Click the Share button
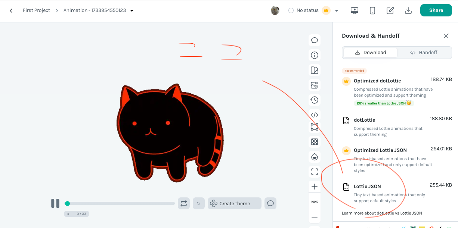Image resolution: width=458 pixels, height=228 pixels. pyautogui.click(x=436, y=10)
